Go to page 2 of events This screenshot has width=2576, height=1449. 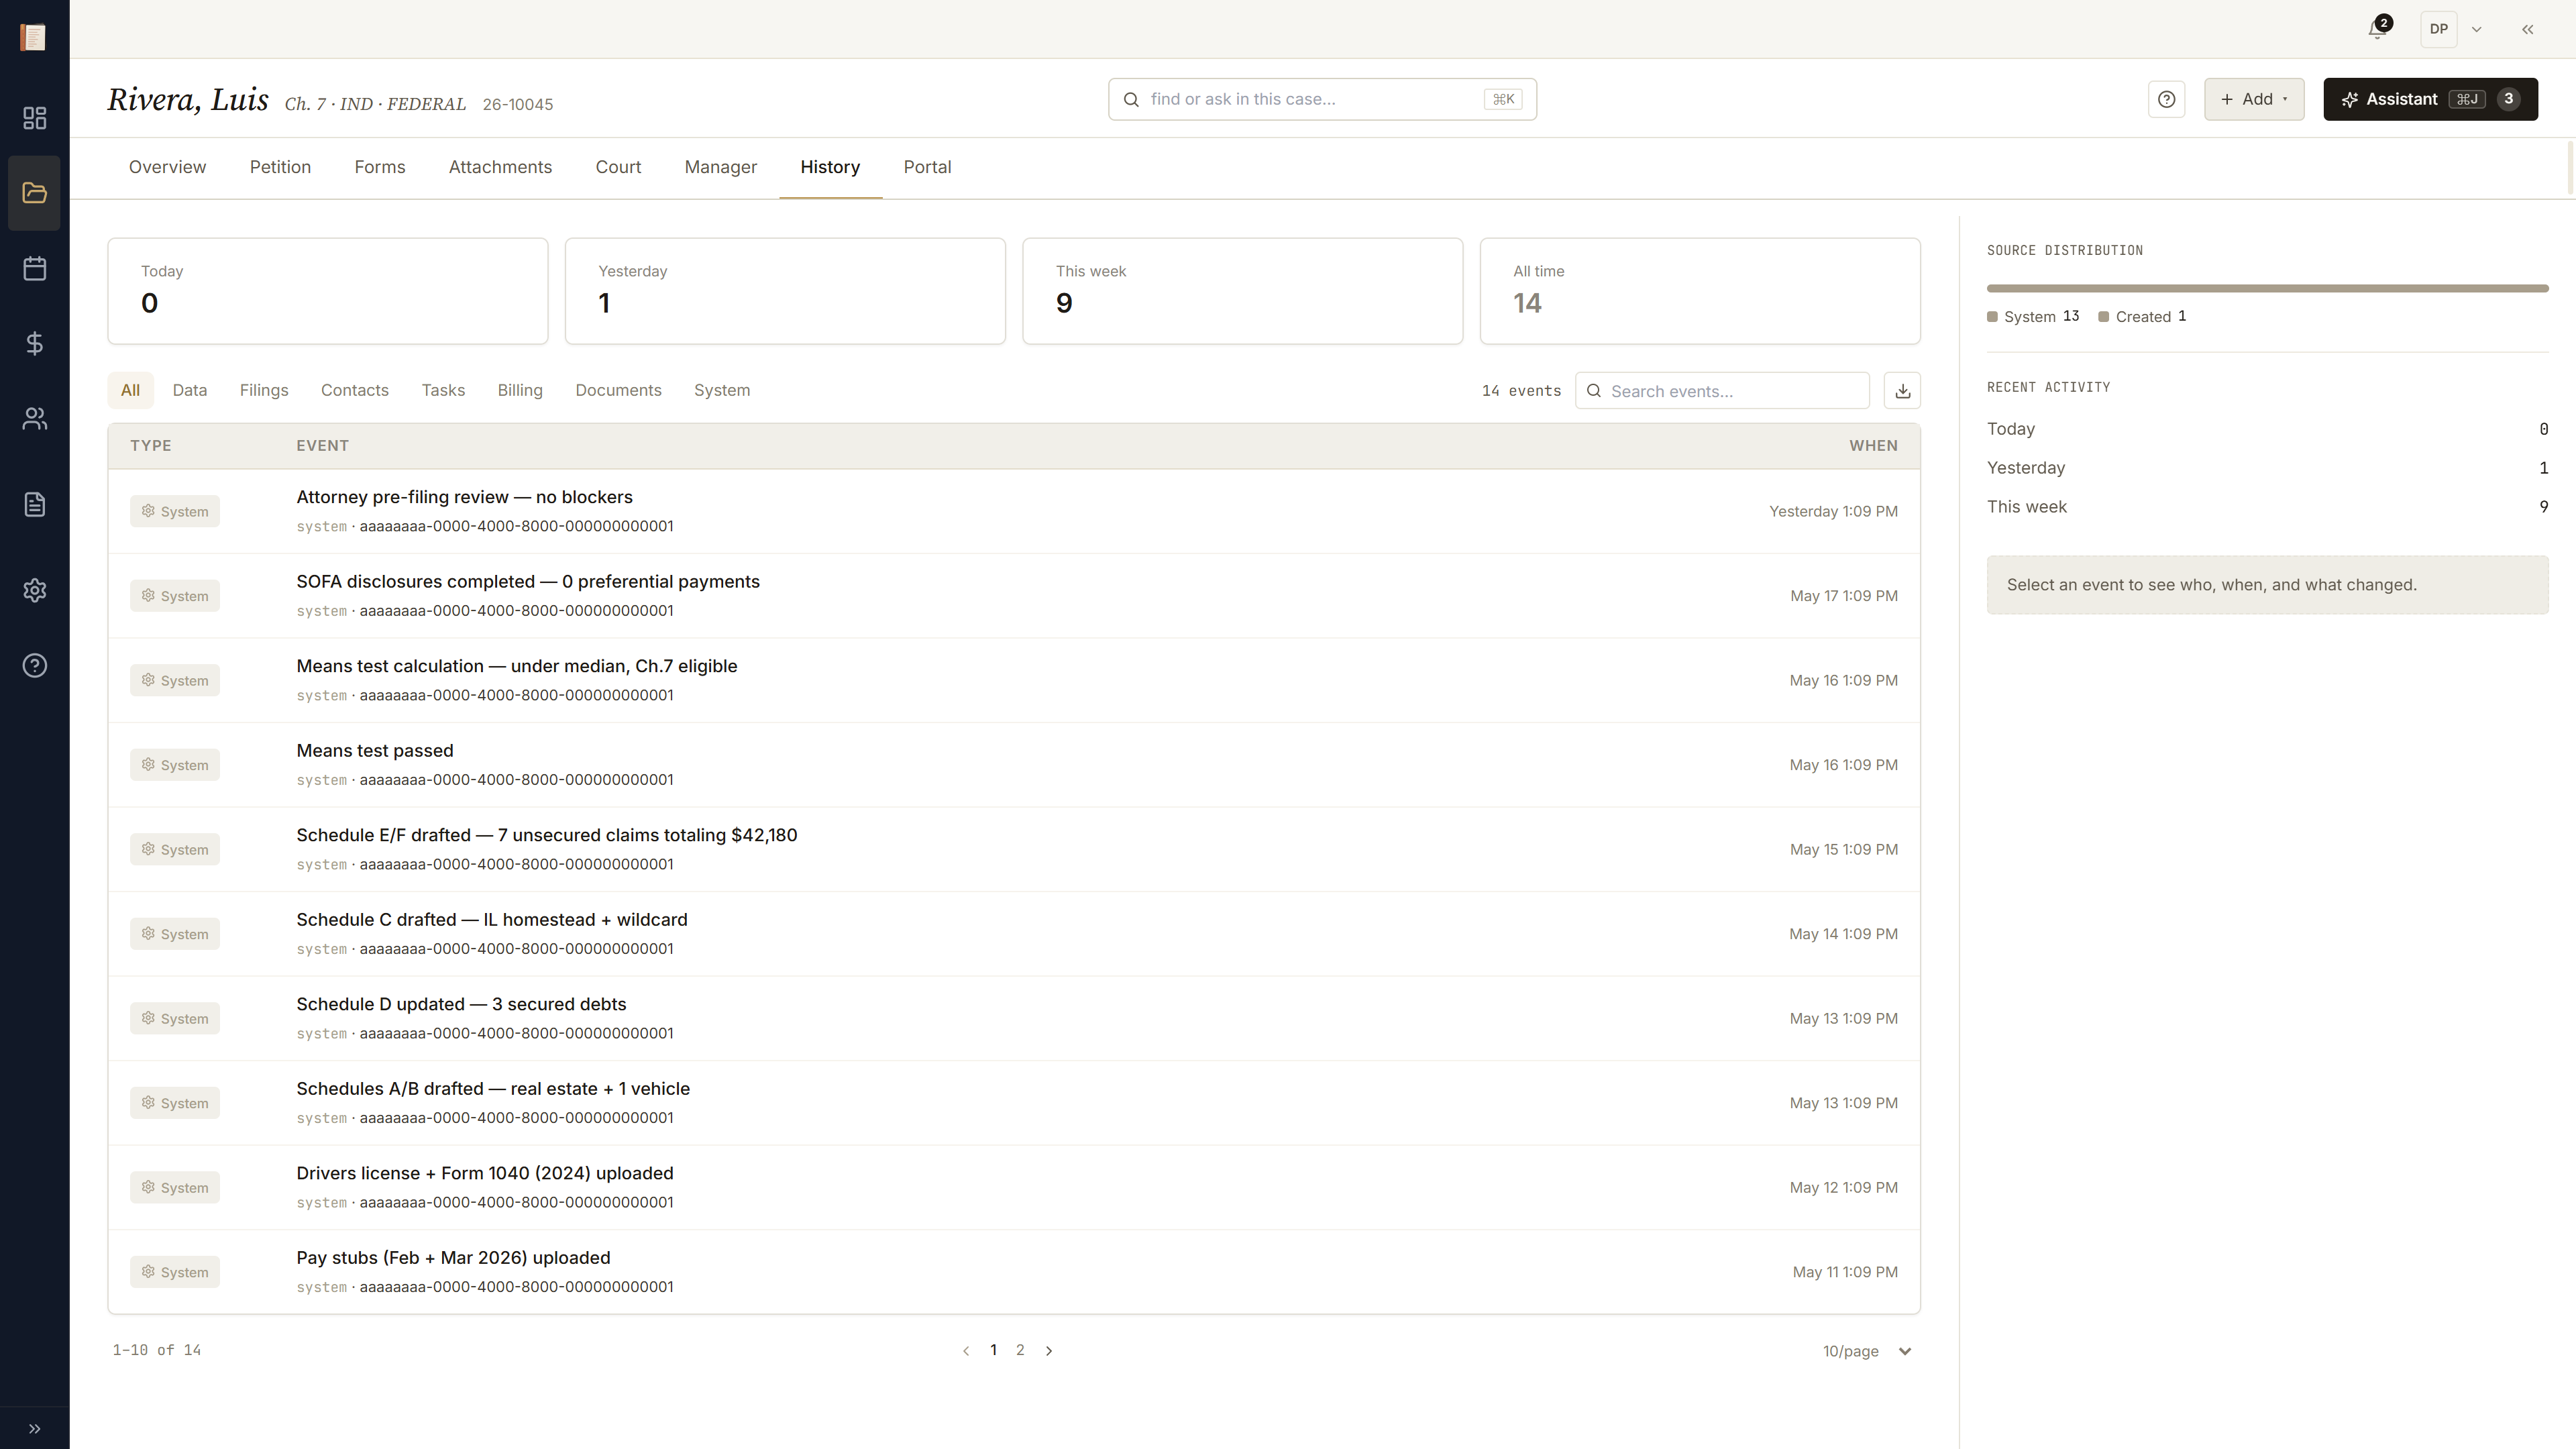(1020, 1350)
